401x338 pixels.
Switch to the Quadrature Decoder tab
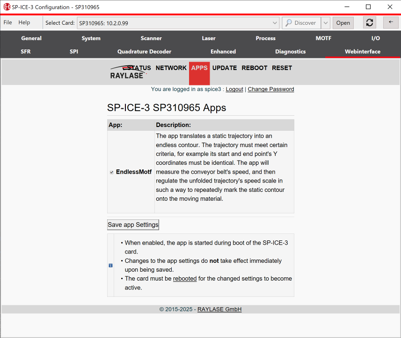click(x=144, y=51)
